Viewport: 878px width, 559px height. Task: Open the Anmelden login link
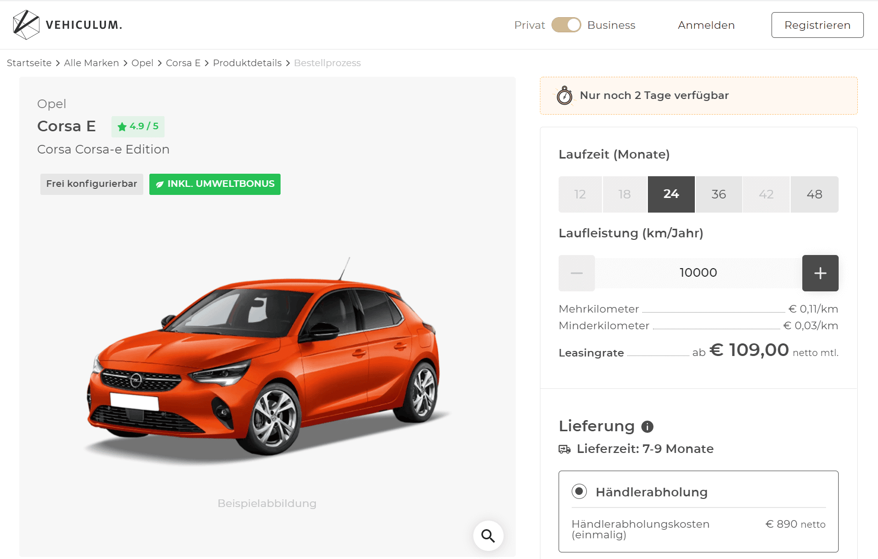[x=706, y=25]
